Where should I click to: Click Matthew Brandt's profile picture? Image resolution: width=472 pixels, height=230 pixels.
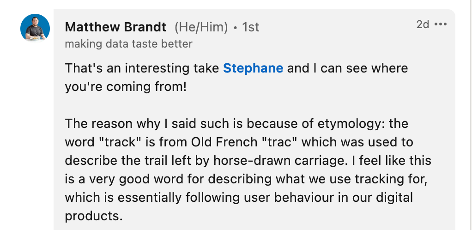[35, 29]
